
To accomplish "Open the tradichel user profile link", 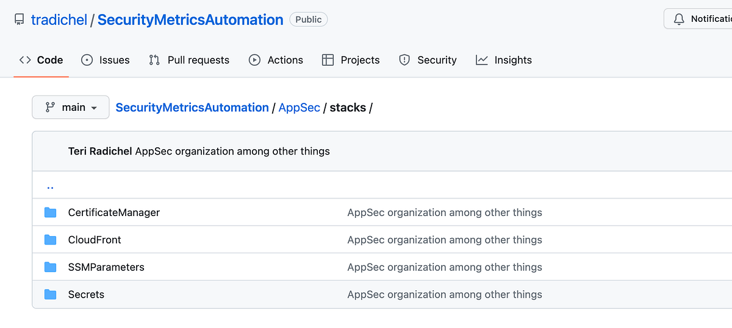I will pos(59,19).
